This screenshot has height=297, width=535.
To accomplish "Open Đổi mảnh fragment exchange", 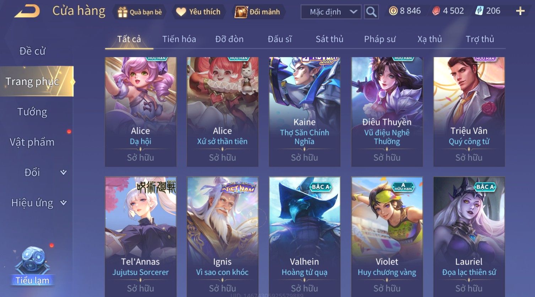I will click(258, 12).
